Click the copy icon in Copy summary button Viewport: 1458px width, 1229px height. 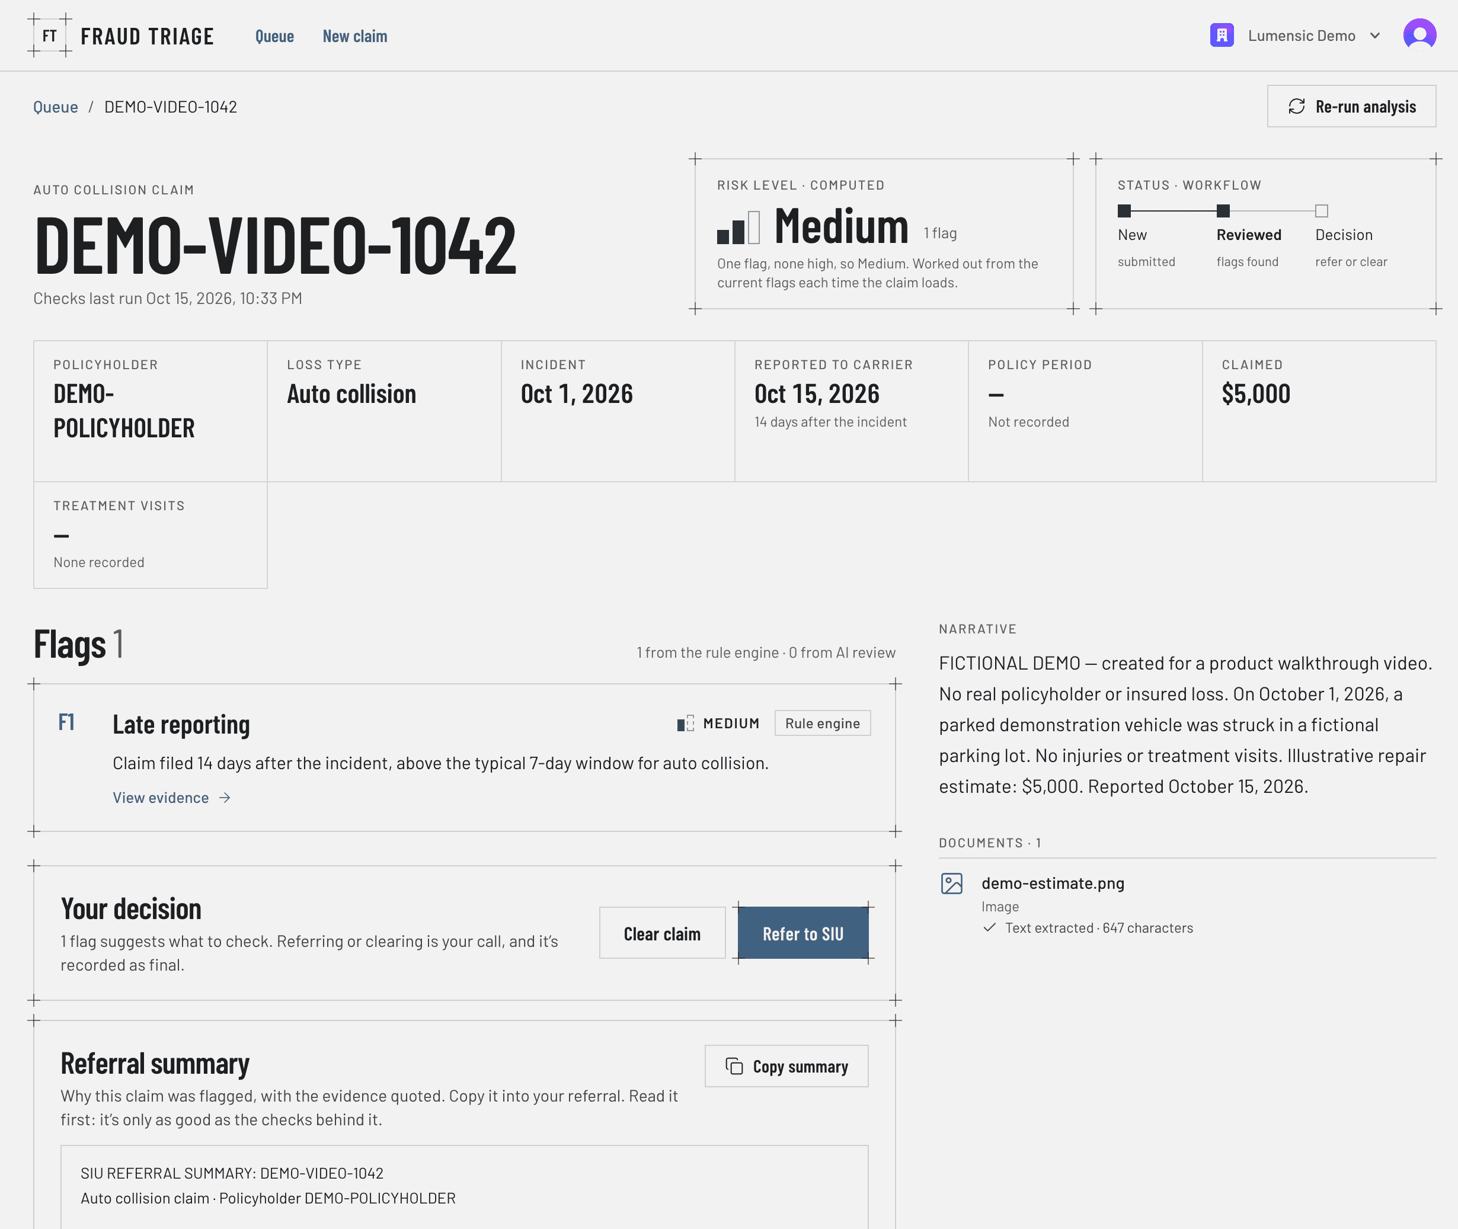(734, 1066)
